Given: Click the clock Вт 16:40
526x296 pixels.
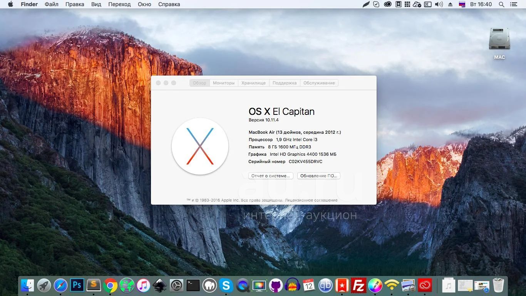Looking at the screenshot, I should click(482, 4).
